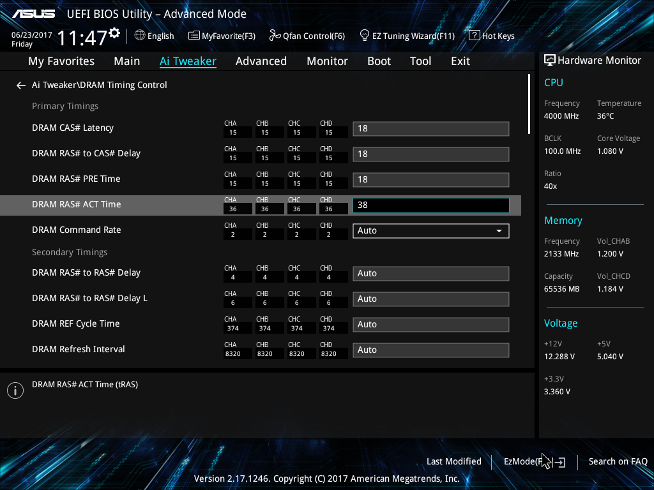The height and width of the screenshot is (490, 654).
Task: Click the Core Voltage 1.080 V value
Action: (610, 151)
